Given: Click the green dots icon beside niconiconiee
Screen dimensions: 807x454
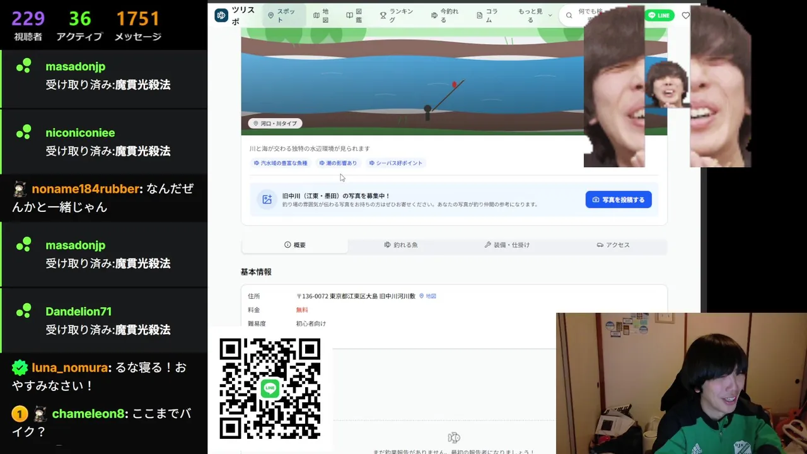Looking at the screenshot, I should (24, 132).
